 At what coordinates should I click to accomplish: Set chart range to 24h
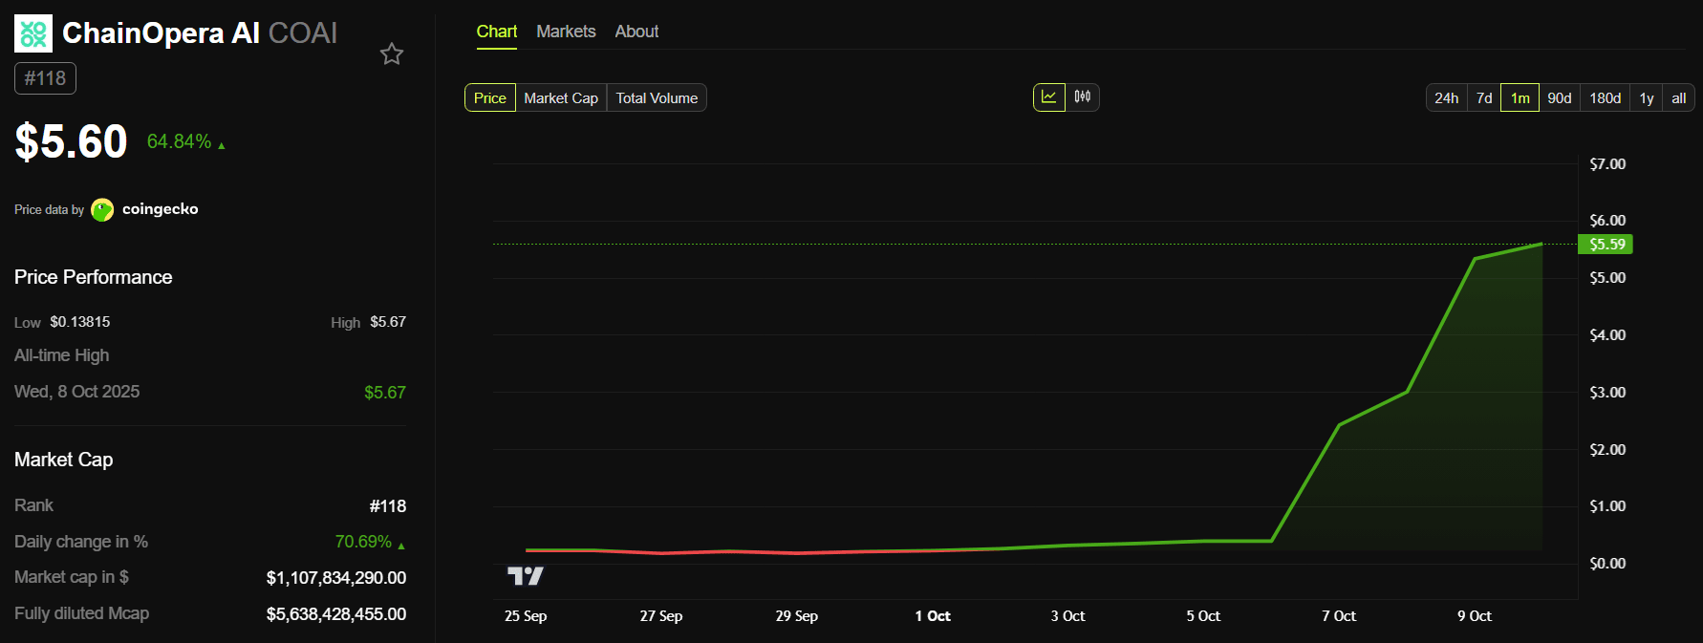pyautogui.click(x=1446, y=98)
